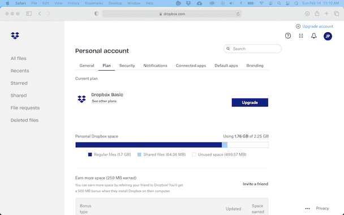Open the Connected apps tab
The image size is (344, 215).
click(x=191, y=66)
